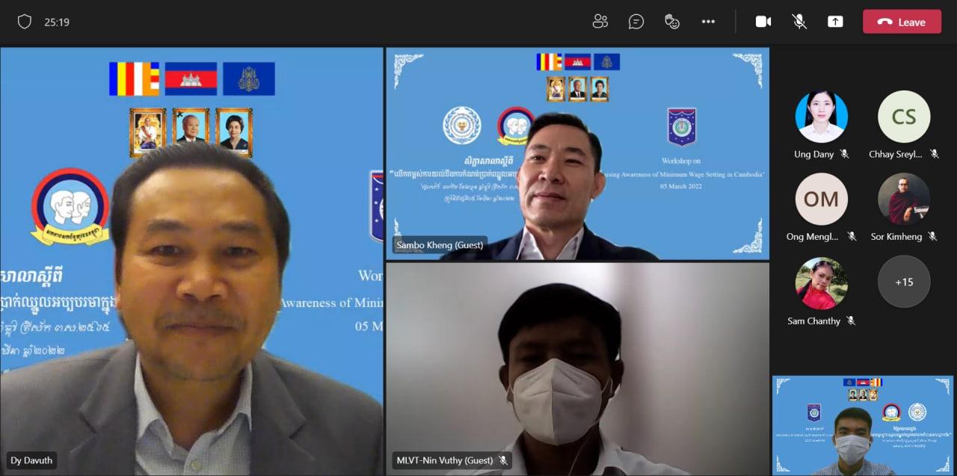This screenshot has width=957, height=476.
Task: Open the meeting chat icon
Action: tap(636, 22)
